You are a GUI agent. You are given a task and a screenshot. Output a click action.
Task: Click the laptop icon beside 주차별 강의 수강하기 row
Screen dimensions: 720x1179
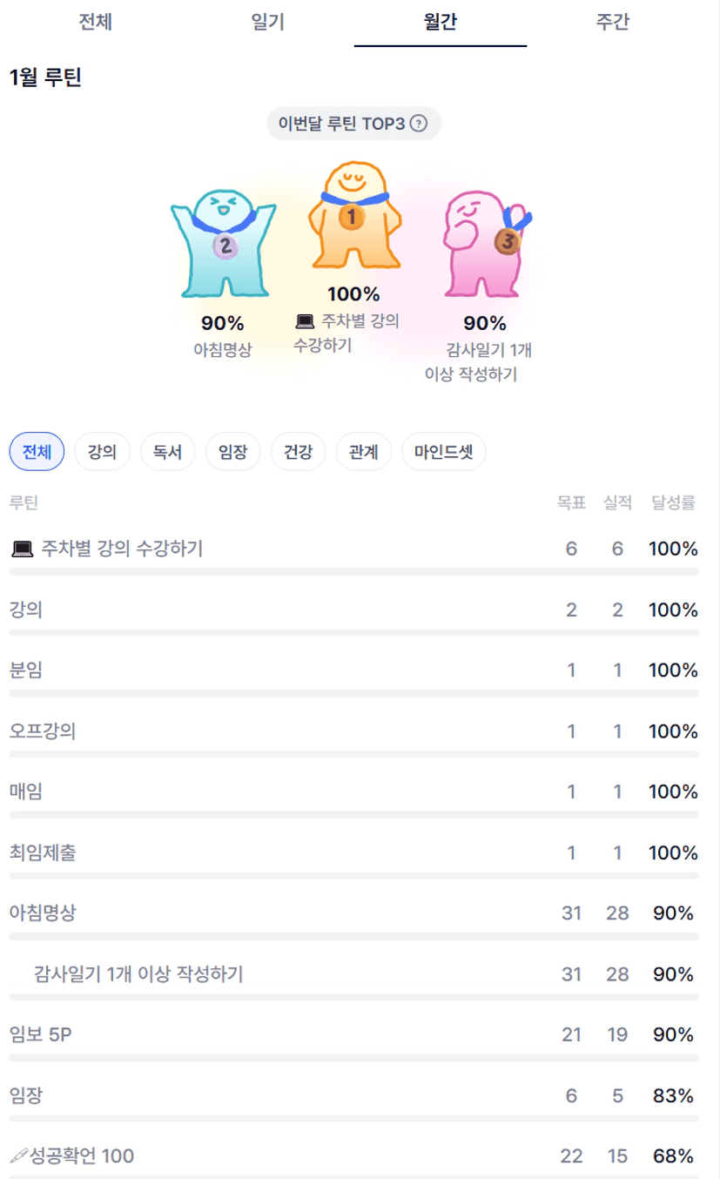click(x=22, y=549)
